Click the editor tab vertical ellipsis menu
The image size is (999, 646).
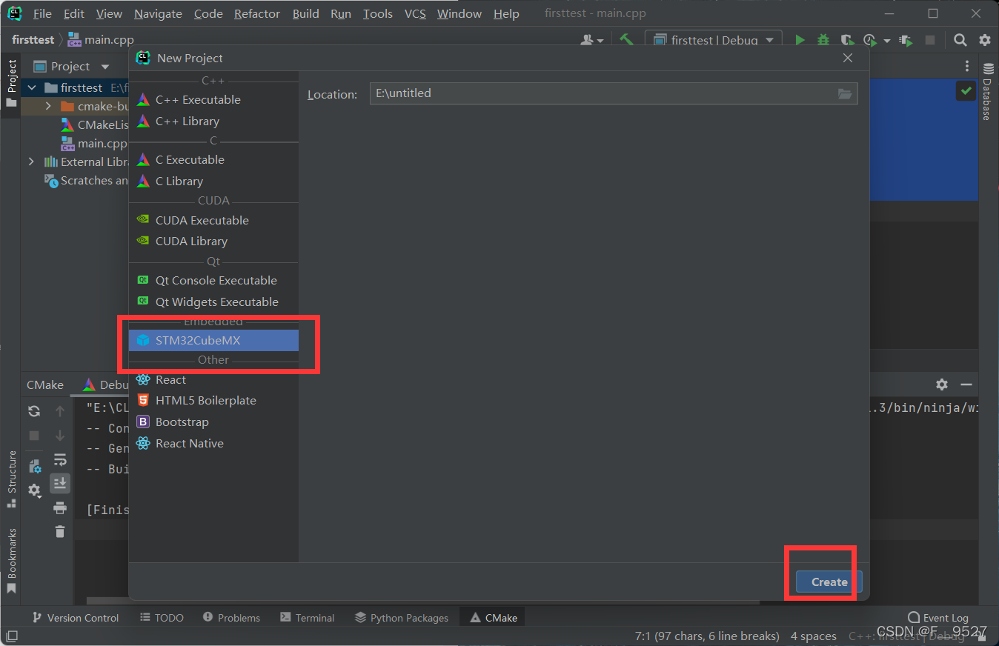click(966, 67)
